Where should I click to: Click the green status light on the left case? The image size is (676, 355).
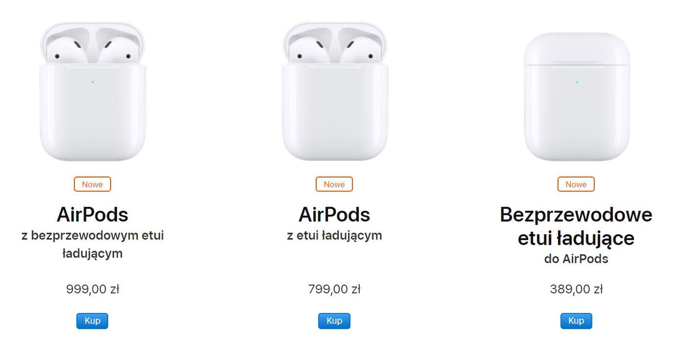point(93,82)
